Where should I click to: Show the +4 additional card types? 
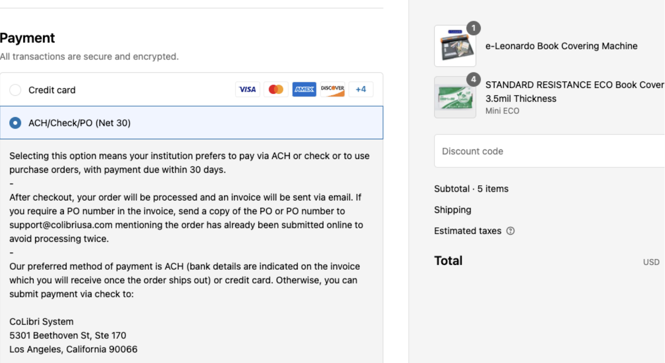pyautogui.click(x=361, y=89)
